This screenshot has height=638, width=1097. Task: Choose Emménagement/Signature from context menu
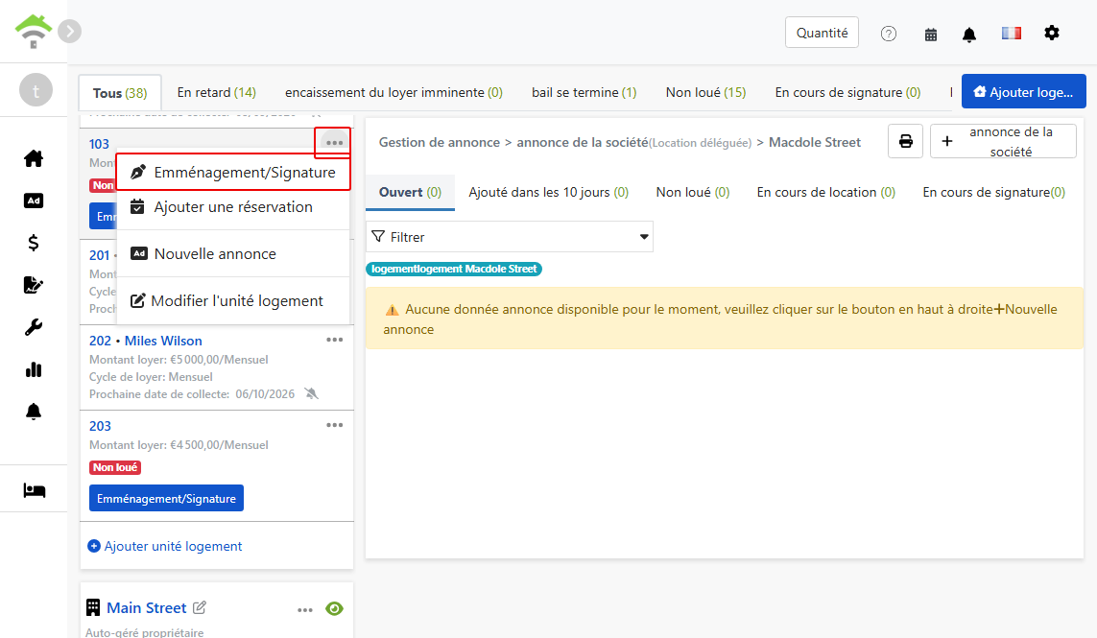point(233,172)
